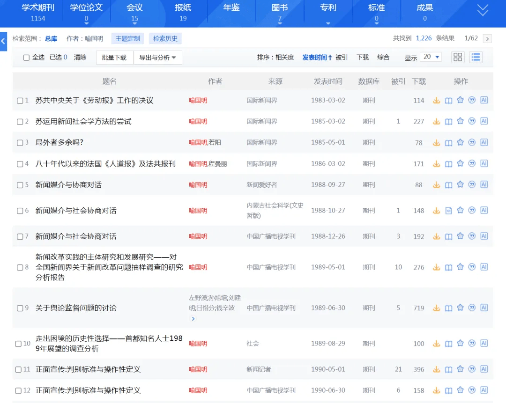Download the article 局外者多余吗?
This screenshot has height=403, width=506.
(x=436, y=142)
